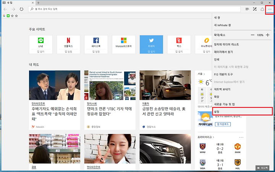275x172 pixels.
Task: Open the Microsoft Store top site tile
Action: pos(124,45)
